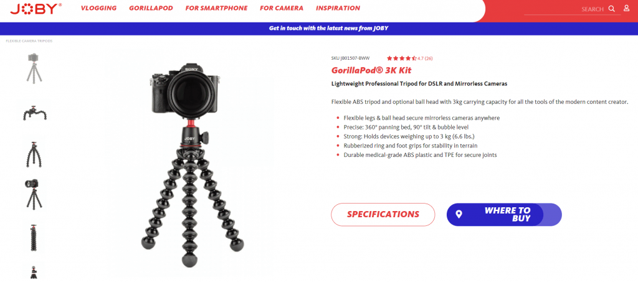The width and height of the screenshot is (638, 282).
Task: Click the JOBY logo
Action: [x=36, y=9]
